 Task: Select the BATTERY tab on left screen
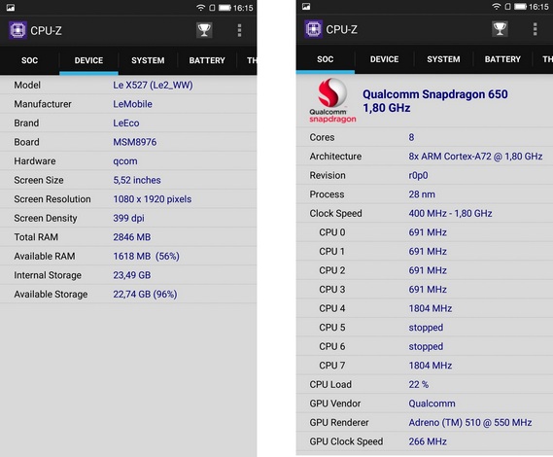(207, 60)
